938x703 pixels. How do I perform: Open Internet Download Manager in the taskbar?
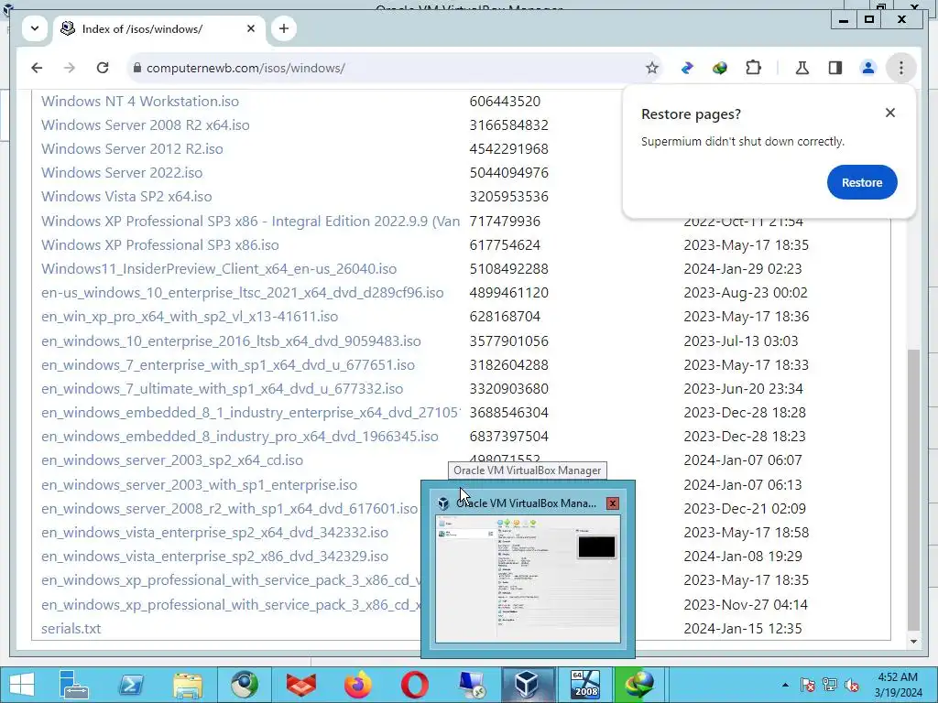click(x=638, y=685)
